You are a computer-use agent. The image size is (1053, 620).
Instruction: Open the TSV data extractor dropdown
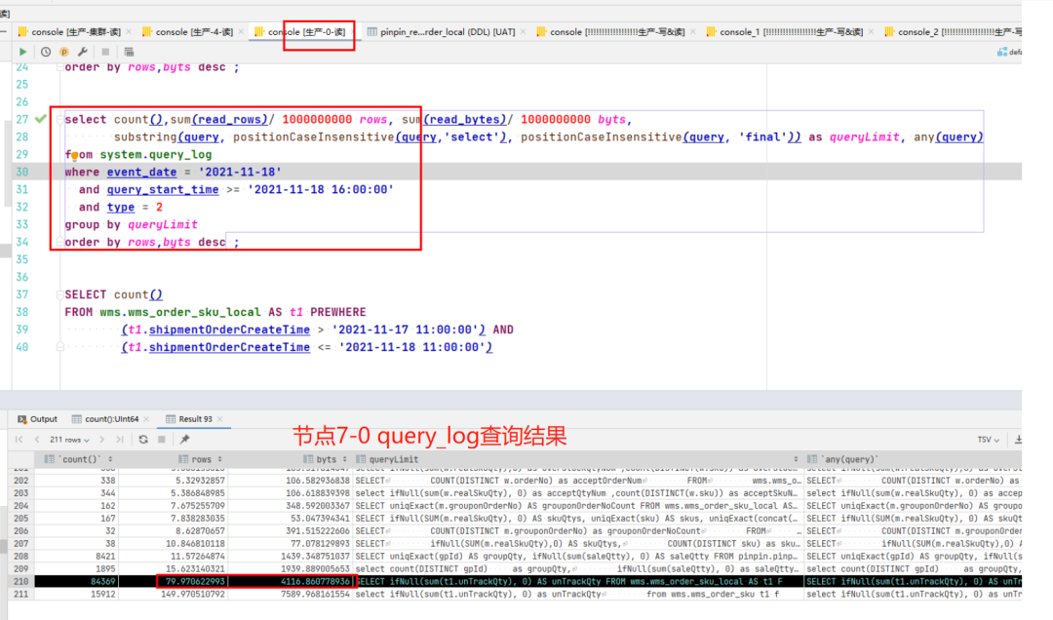[988, 440]
